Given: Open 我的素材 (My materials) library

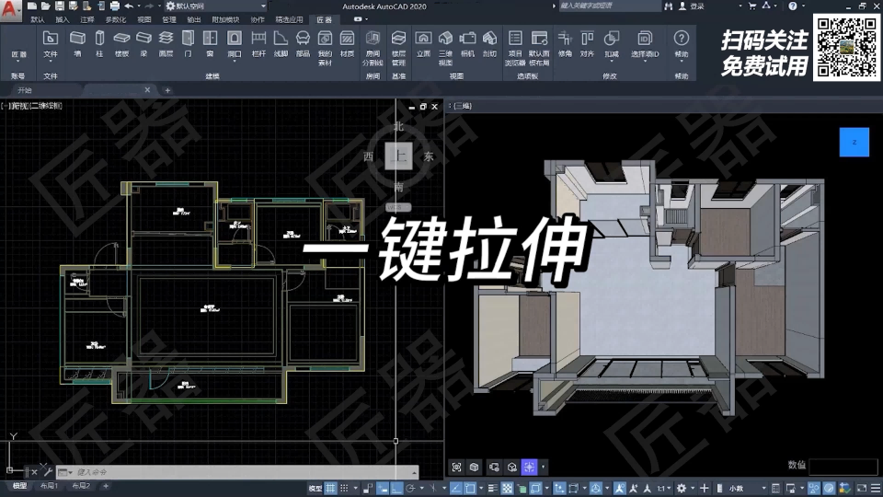Looking at the screenshot, I should pos(325,48).
